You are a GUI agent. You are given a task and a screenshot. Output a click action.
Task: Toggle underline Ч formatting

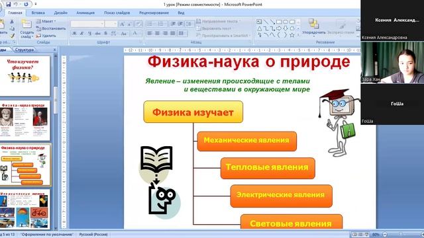point(90,34)
